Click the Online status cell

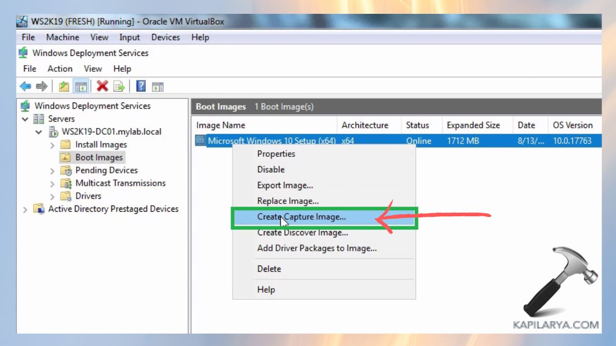pyautogui.click(x=419, y=140)
